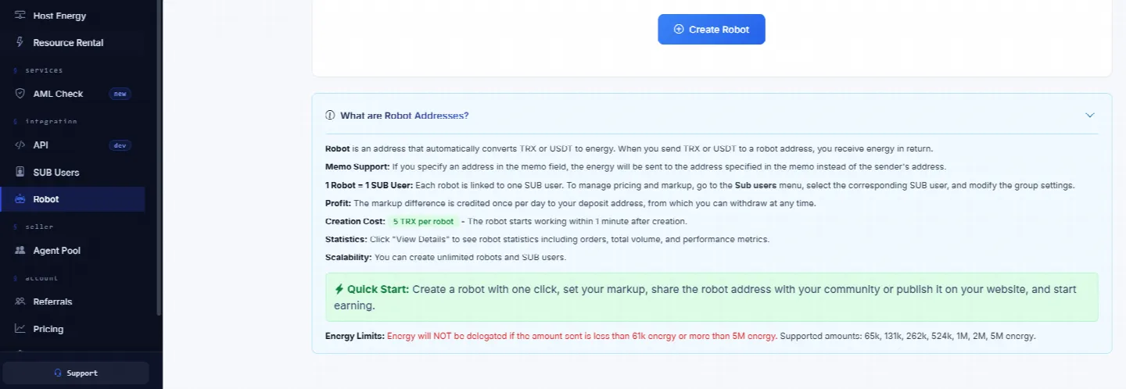This screenshot has width=1126, height=389.
Task: Click the Referrals users icon
Action: [x=20, y=302]
